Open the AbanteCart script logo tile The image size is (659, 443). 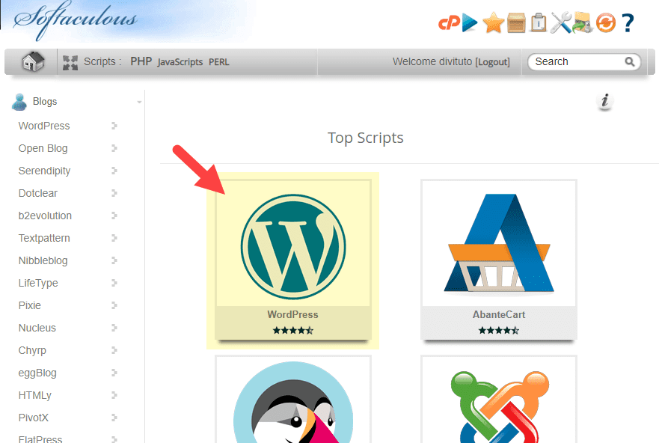pyautogui.click(x=499, y=243)
